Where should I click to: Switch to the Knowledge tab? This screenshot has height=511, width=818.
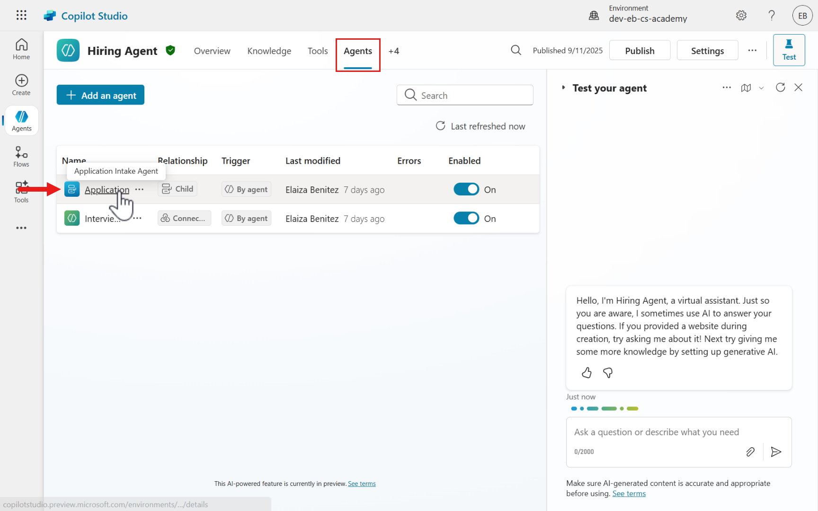tap(269, 51)
